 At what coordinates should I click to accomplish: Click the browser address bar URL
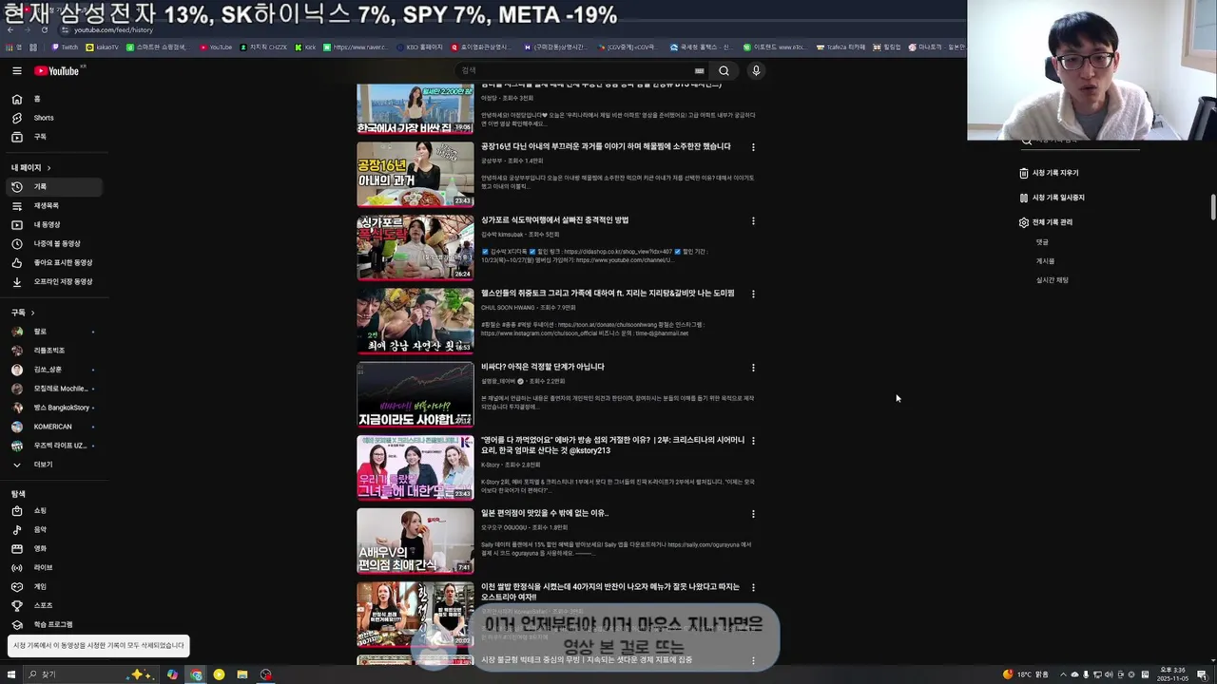tap(114, 29)
